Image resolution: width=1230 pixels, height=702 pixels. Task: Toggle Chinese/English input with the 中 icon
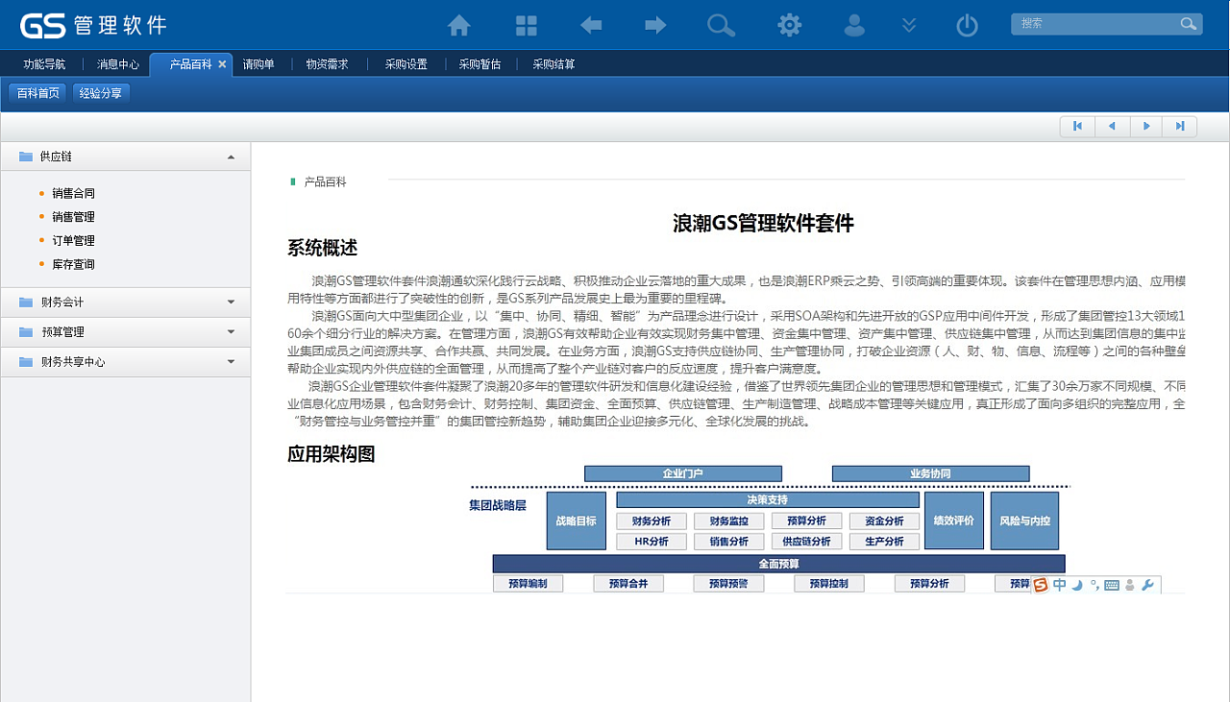pos(1060,584)
